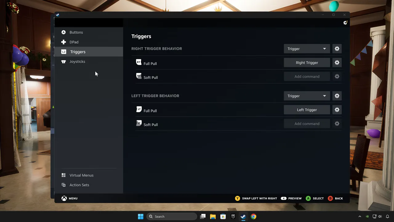Click the volume icon in system tray
394x222 pixels.
pyautogui.click(x=380, y=216)
